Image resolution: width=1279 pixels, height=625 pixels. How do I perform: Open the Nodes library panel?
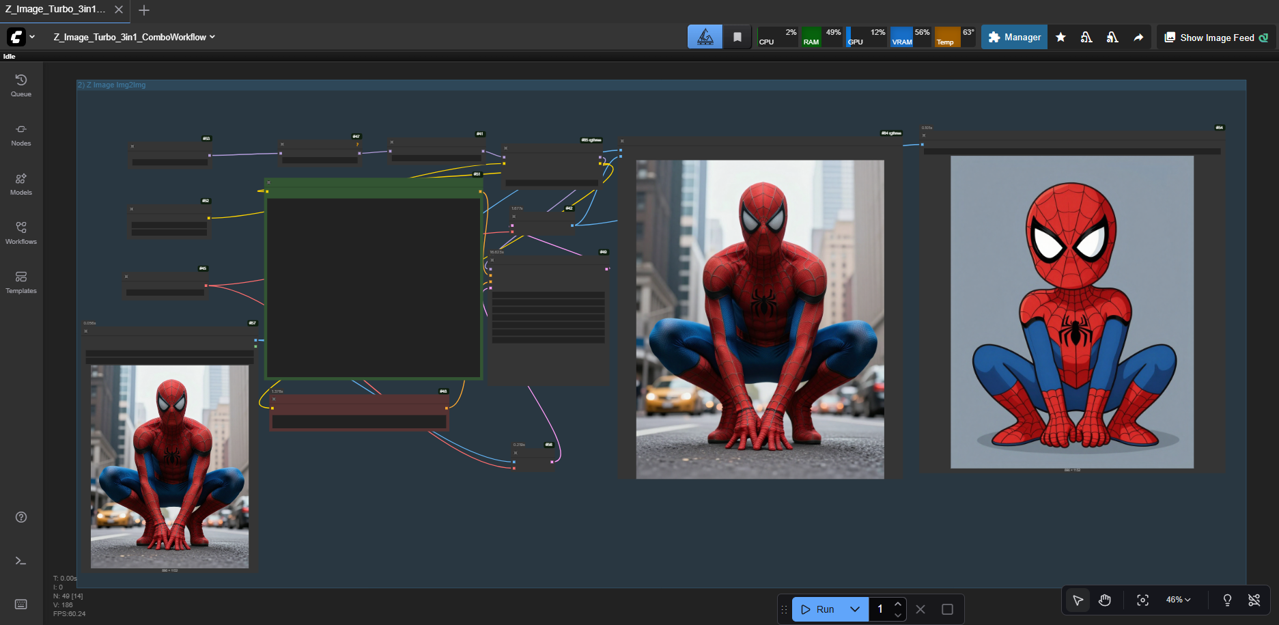point(21,135)
